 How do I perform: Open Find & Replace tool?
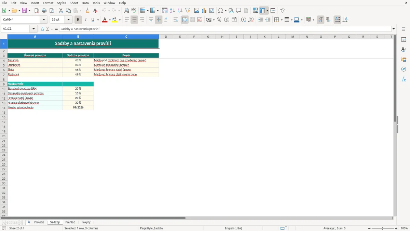tap(126, 11)
